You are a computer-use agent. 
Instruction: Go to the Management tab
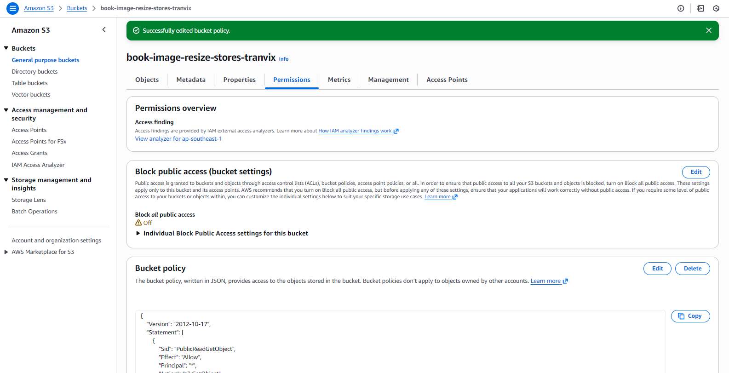click(388, 80)
